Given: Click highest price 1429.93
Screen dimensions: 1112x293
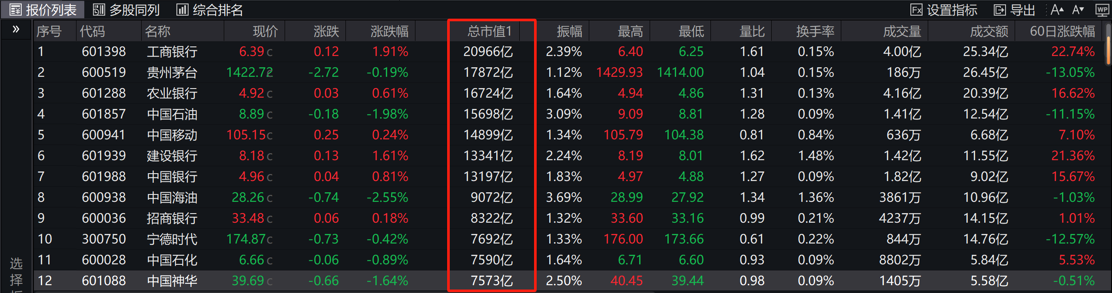Looking at the screenshot, I should click(x=620, y=72).
